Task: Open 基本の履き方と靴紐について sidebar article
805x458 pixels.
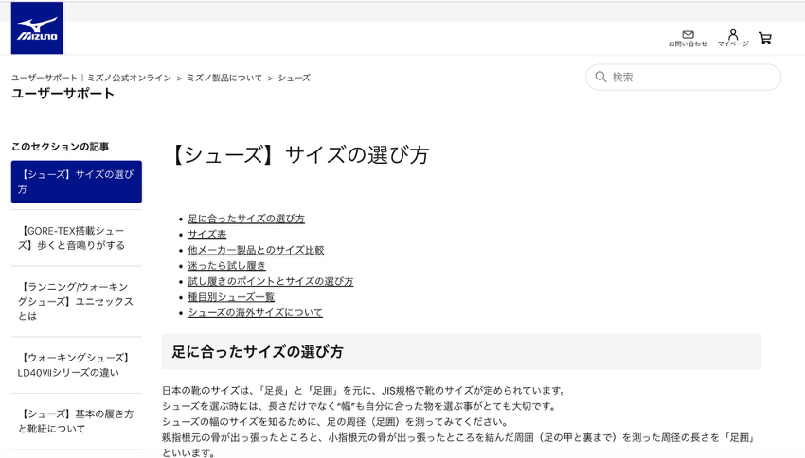Action: click(75, 421)
